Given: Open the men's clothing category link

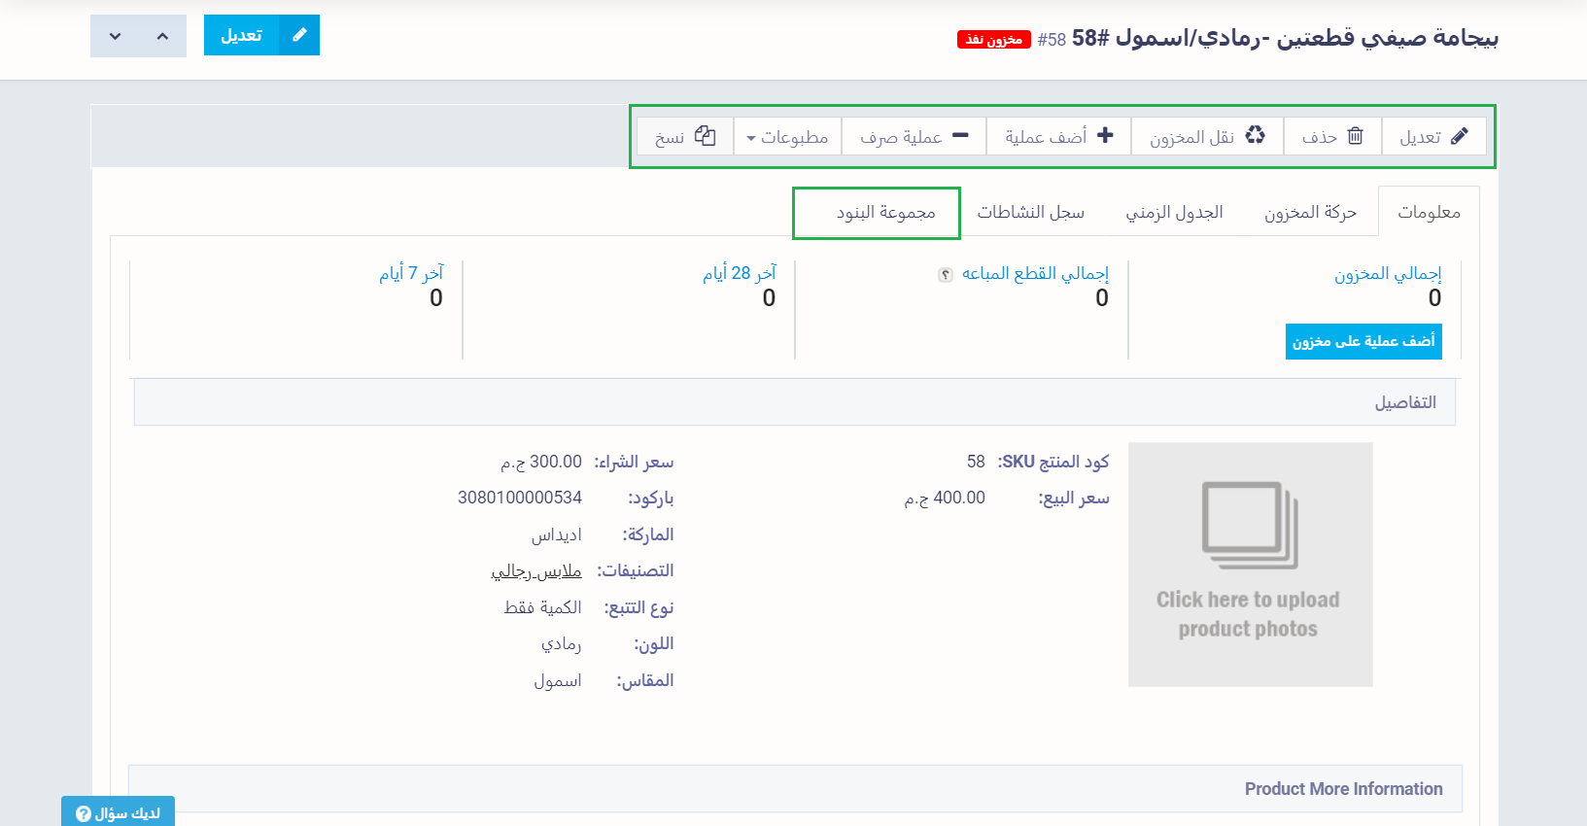Looking at the screenshot, I should point(536,571).
